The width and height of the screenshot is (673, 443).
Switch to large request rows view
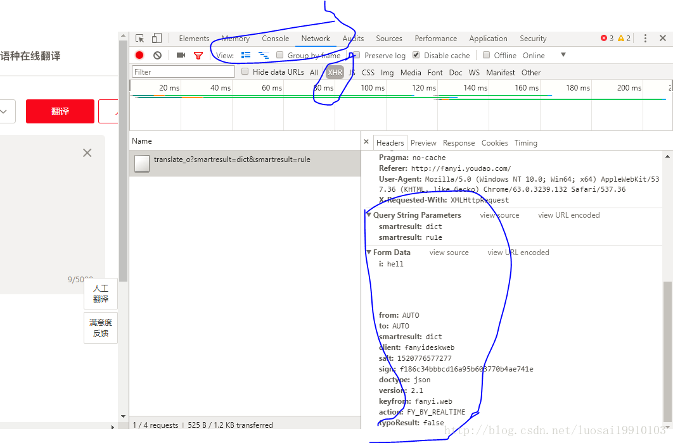pyautogui.click(x=246, y=55)
